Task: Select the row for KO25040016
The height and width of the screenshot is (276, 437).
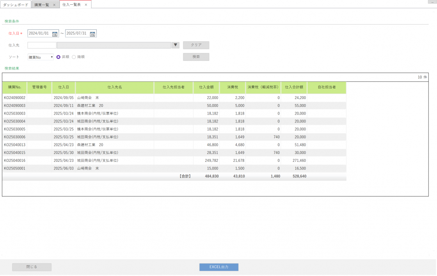Action: point(14,160)
